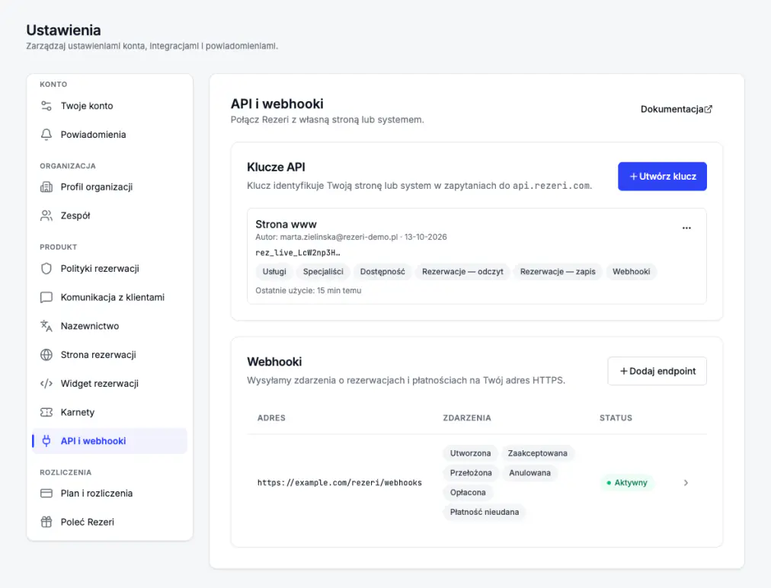Click the shield icon for Polityki rezerwacji
Image resolution: width=771 pixels, height=588 pixels.
46,268
